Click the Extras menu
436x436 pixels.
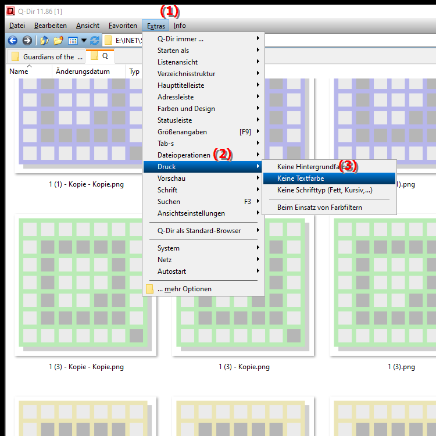(x=156, y=26)
